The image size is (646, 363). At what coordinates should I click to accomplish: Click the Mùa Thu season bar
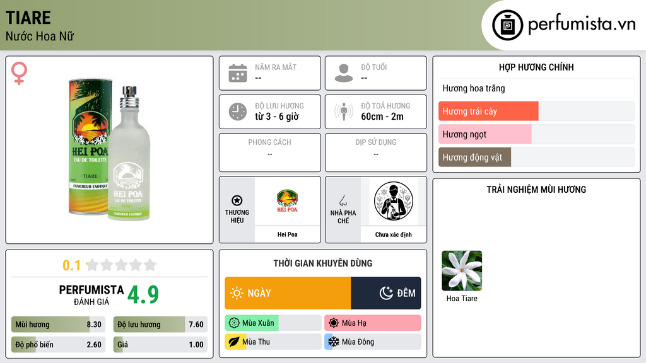coord(273,342)
